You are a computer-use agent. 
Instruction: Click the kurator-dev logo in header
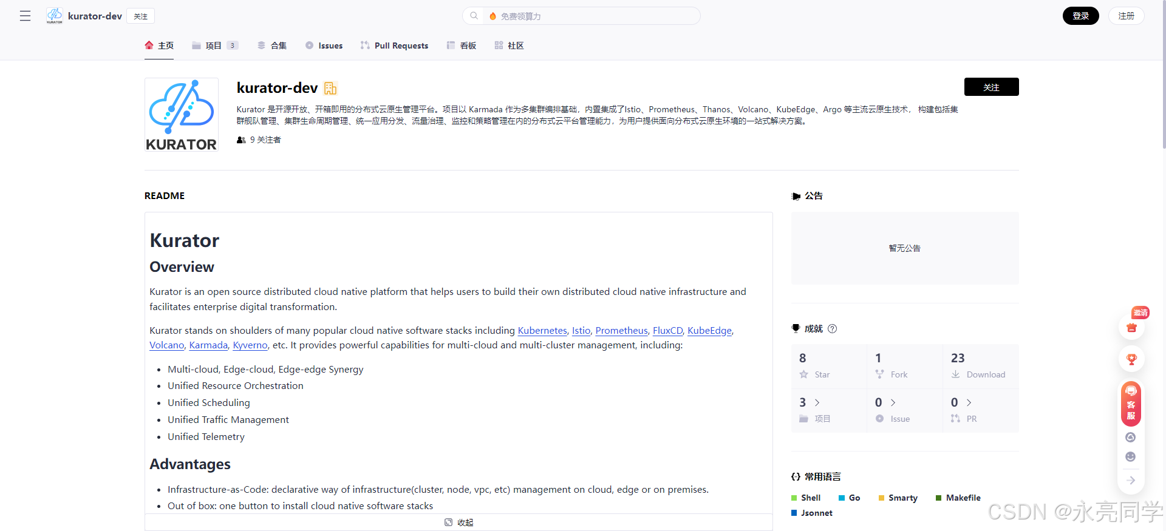click(55, 16)
